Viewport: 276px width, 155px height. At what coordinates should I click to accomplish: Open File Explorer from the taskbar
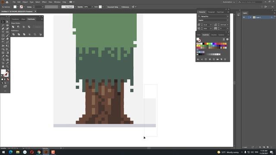[18, 152]
